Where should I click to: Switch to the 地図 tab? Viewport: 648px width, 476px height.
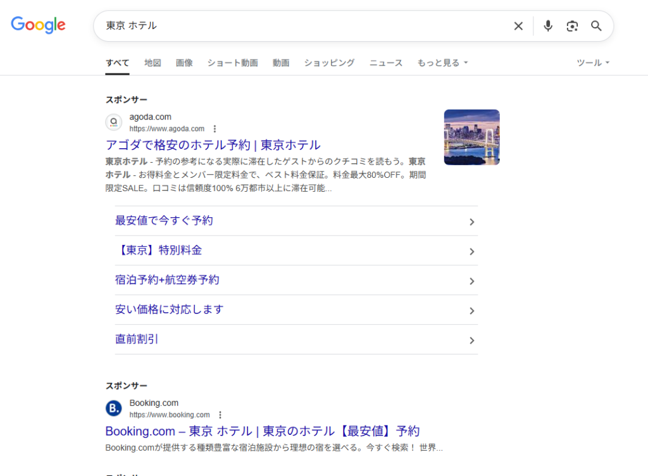(153, 63)
